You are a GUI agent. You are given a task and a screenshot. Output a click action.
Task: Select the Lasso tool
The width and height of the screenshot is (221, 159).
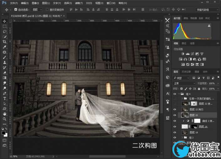tap(5, 31)
